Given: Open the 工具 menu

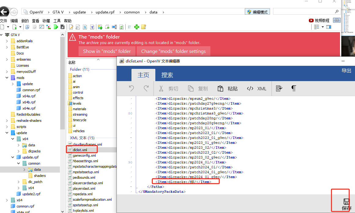Looking at the screenshot, I should click(57, 21).
